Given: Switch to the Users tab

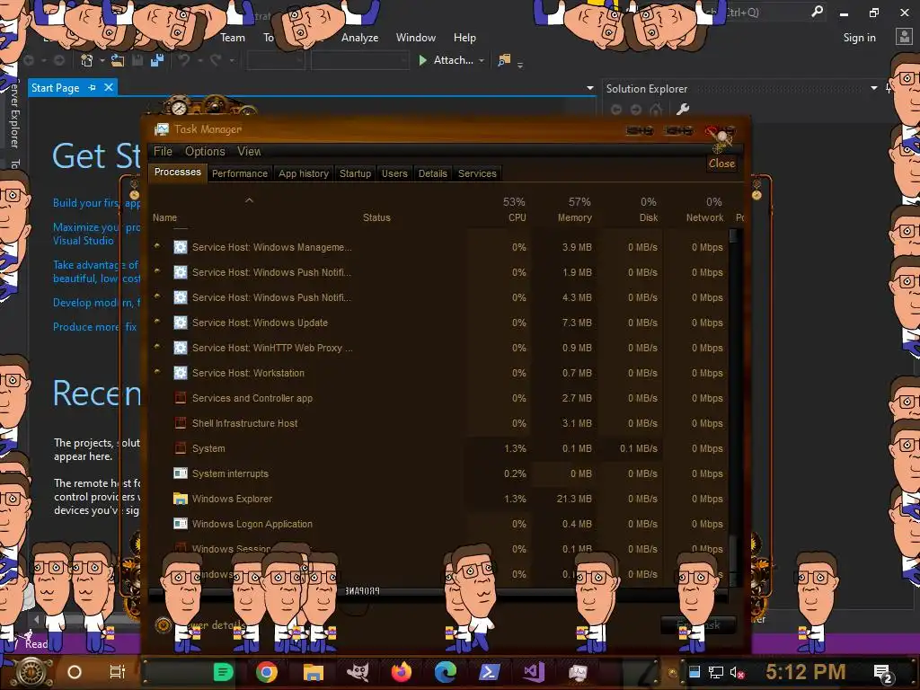Looking at the screenshot, I should click(x=394, y=173).
